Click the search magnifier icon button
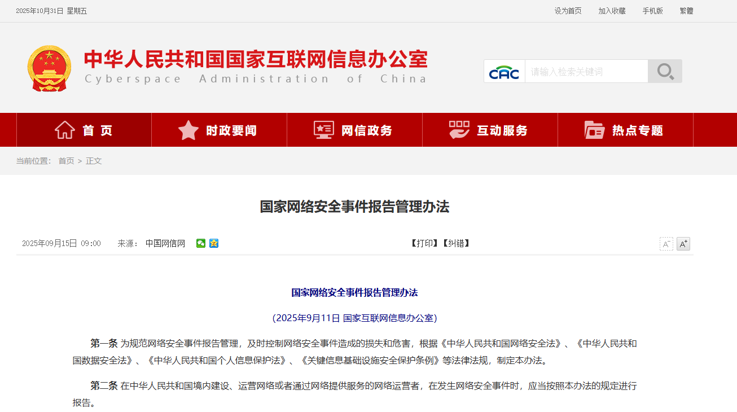 coord(665,72)
